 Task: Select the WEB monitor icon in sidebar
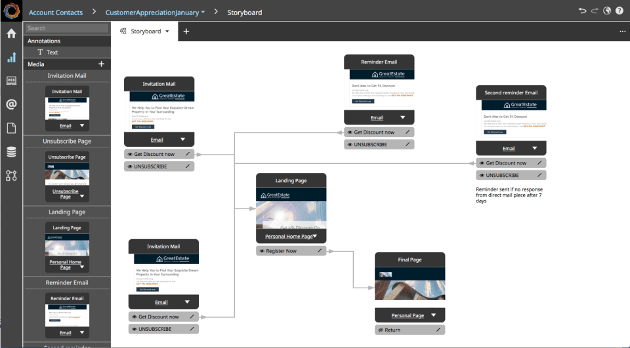[x=11, y=81]
